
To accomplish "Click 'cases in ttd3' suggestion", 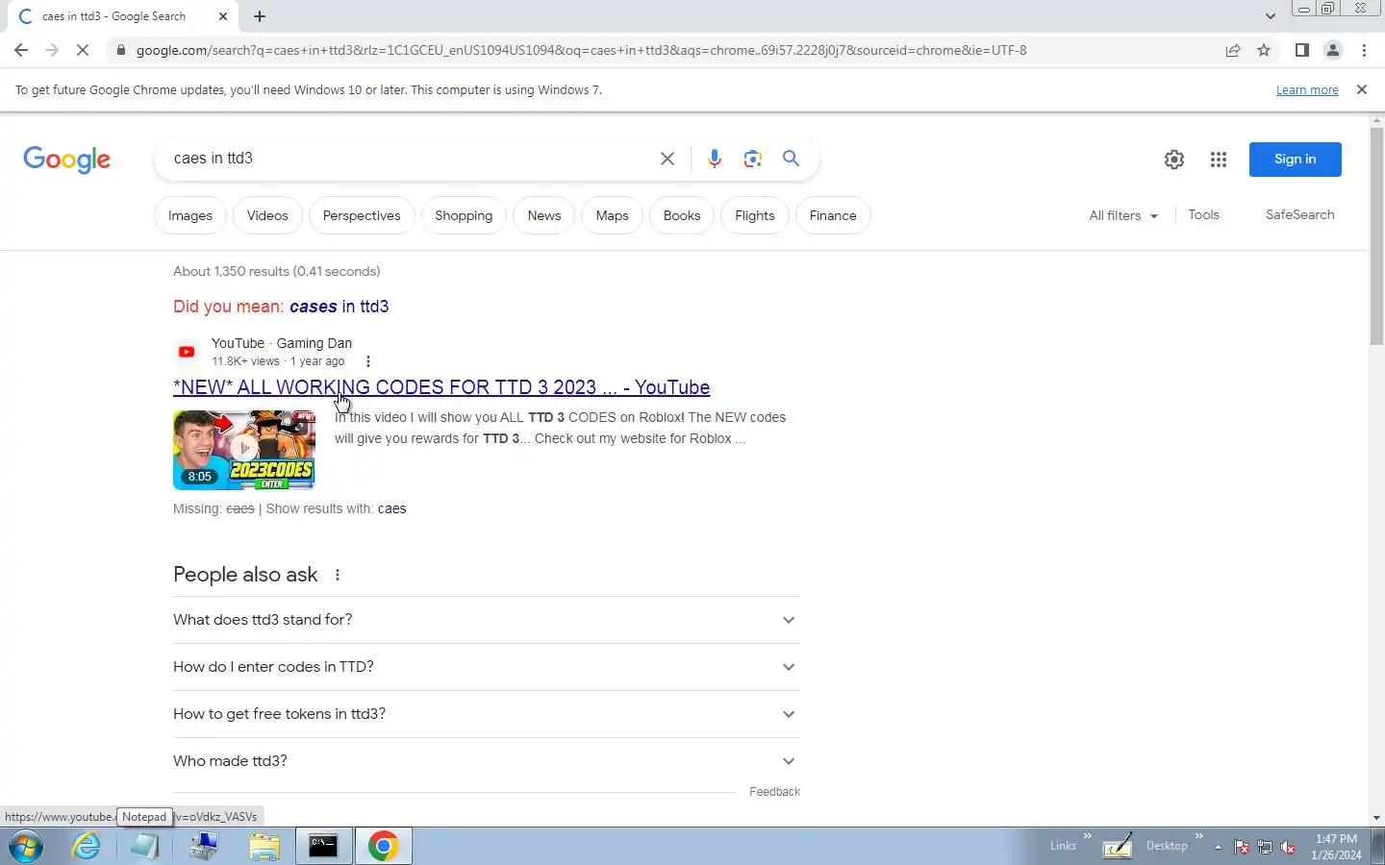I will (339, 307).
